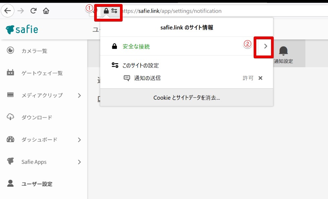
Task: Remove 通知の送信 permission with the X
Action: point(260,78)
